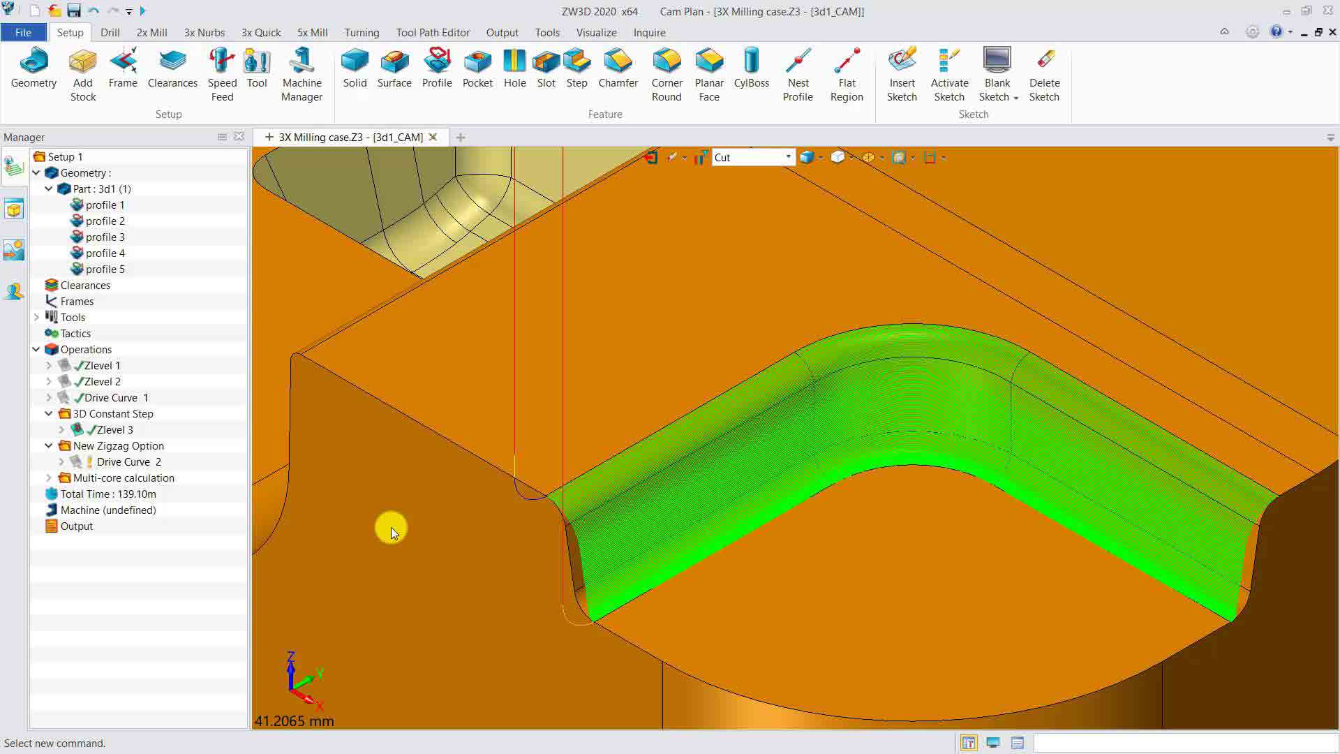Click the Add Stock icon

coord(82,62)
